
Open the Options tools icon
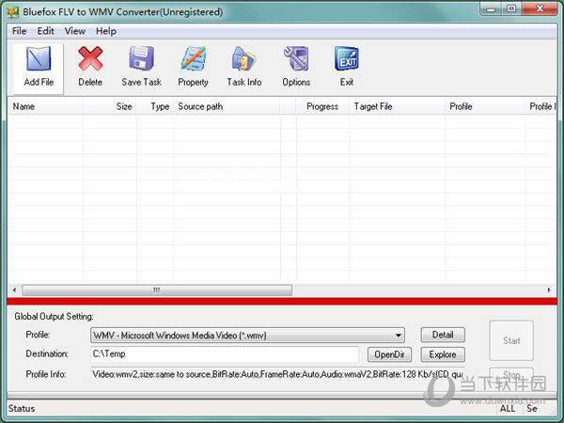pyautogui.click(x=296, y=58)
